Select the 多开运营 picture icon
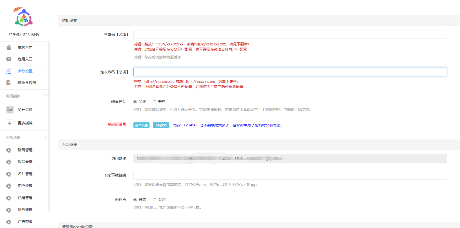This screenshot has width=460, height=228. tap(9, 109)
